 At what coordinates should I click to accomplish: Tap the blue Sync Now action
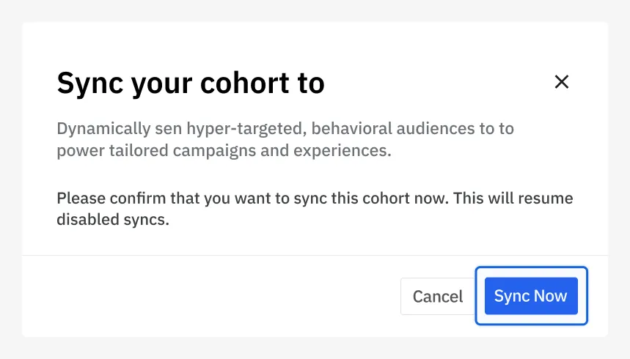tap(531, 296)
